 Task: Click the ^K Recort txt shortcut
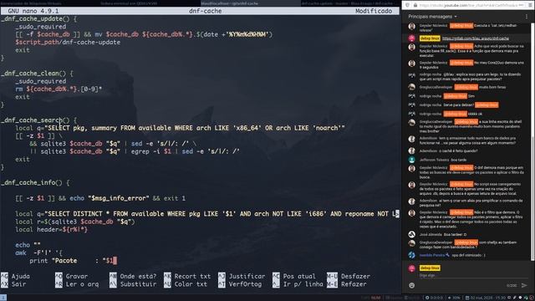click(187, 276)
